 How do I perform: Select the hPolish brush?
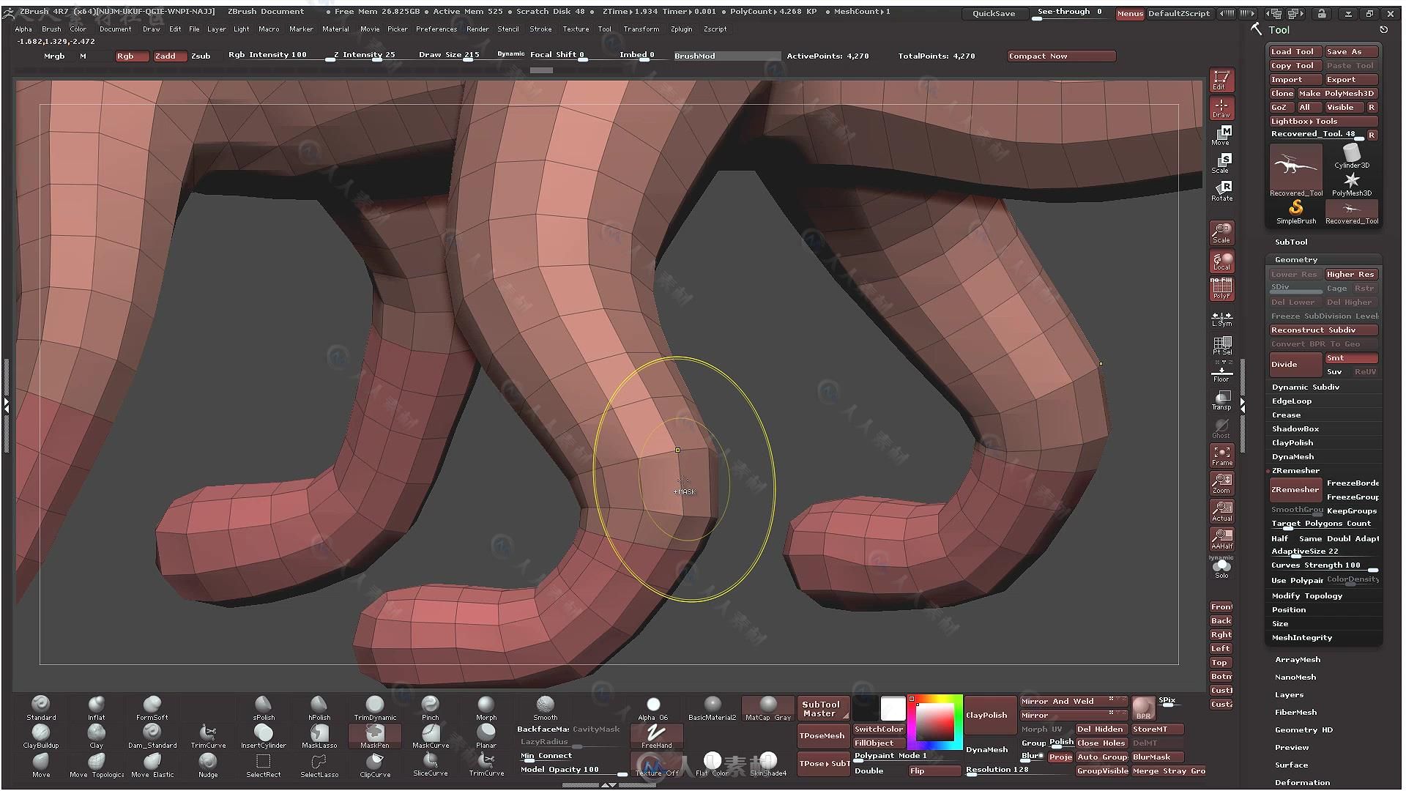pyautogui.click(x=319, y=708)
